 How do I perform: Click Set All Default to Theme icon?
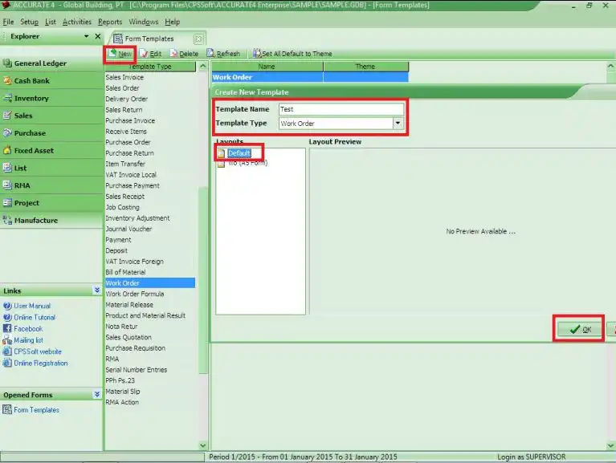[x=257, y=54]
